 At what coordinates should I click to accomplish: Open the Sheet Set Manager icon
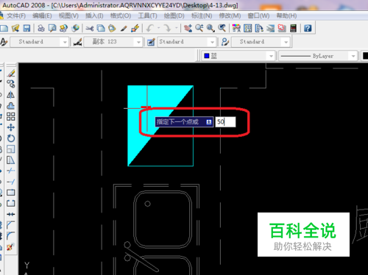click(x=270, y=28)
